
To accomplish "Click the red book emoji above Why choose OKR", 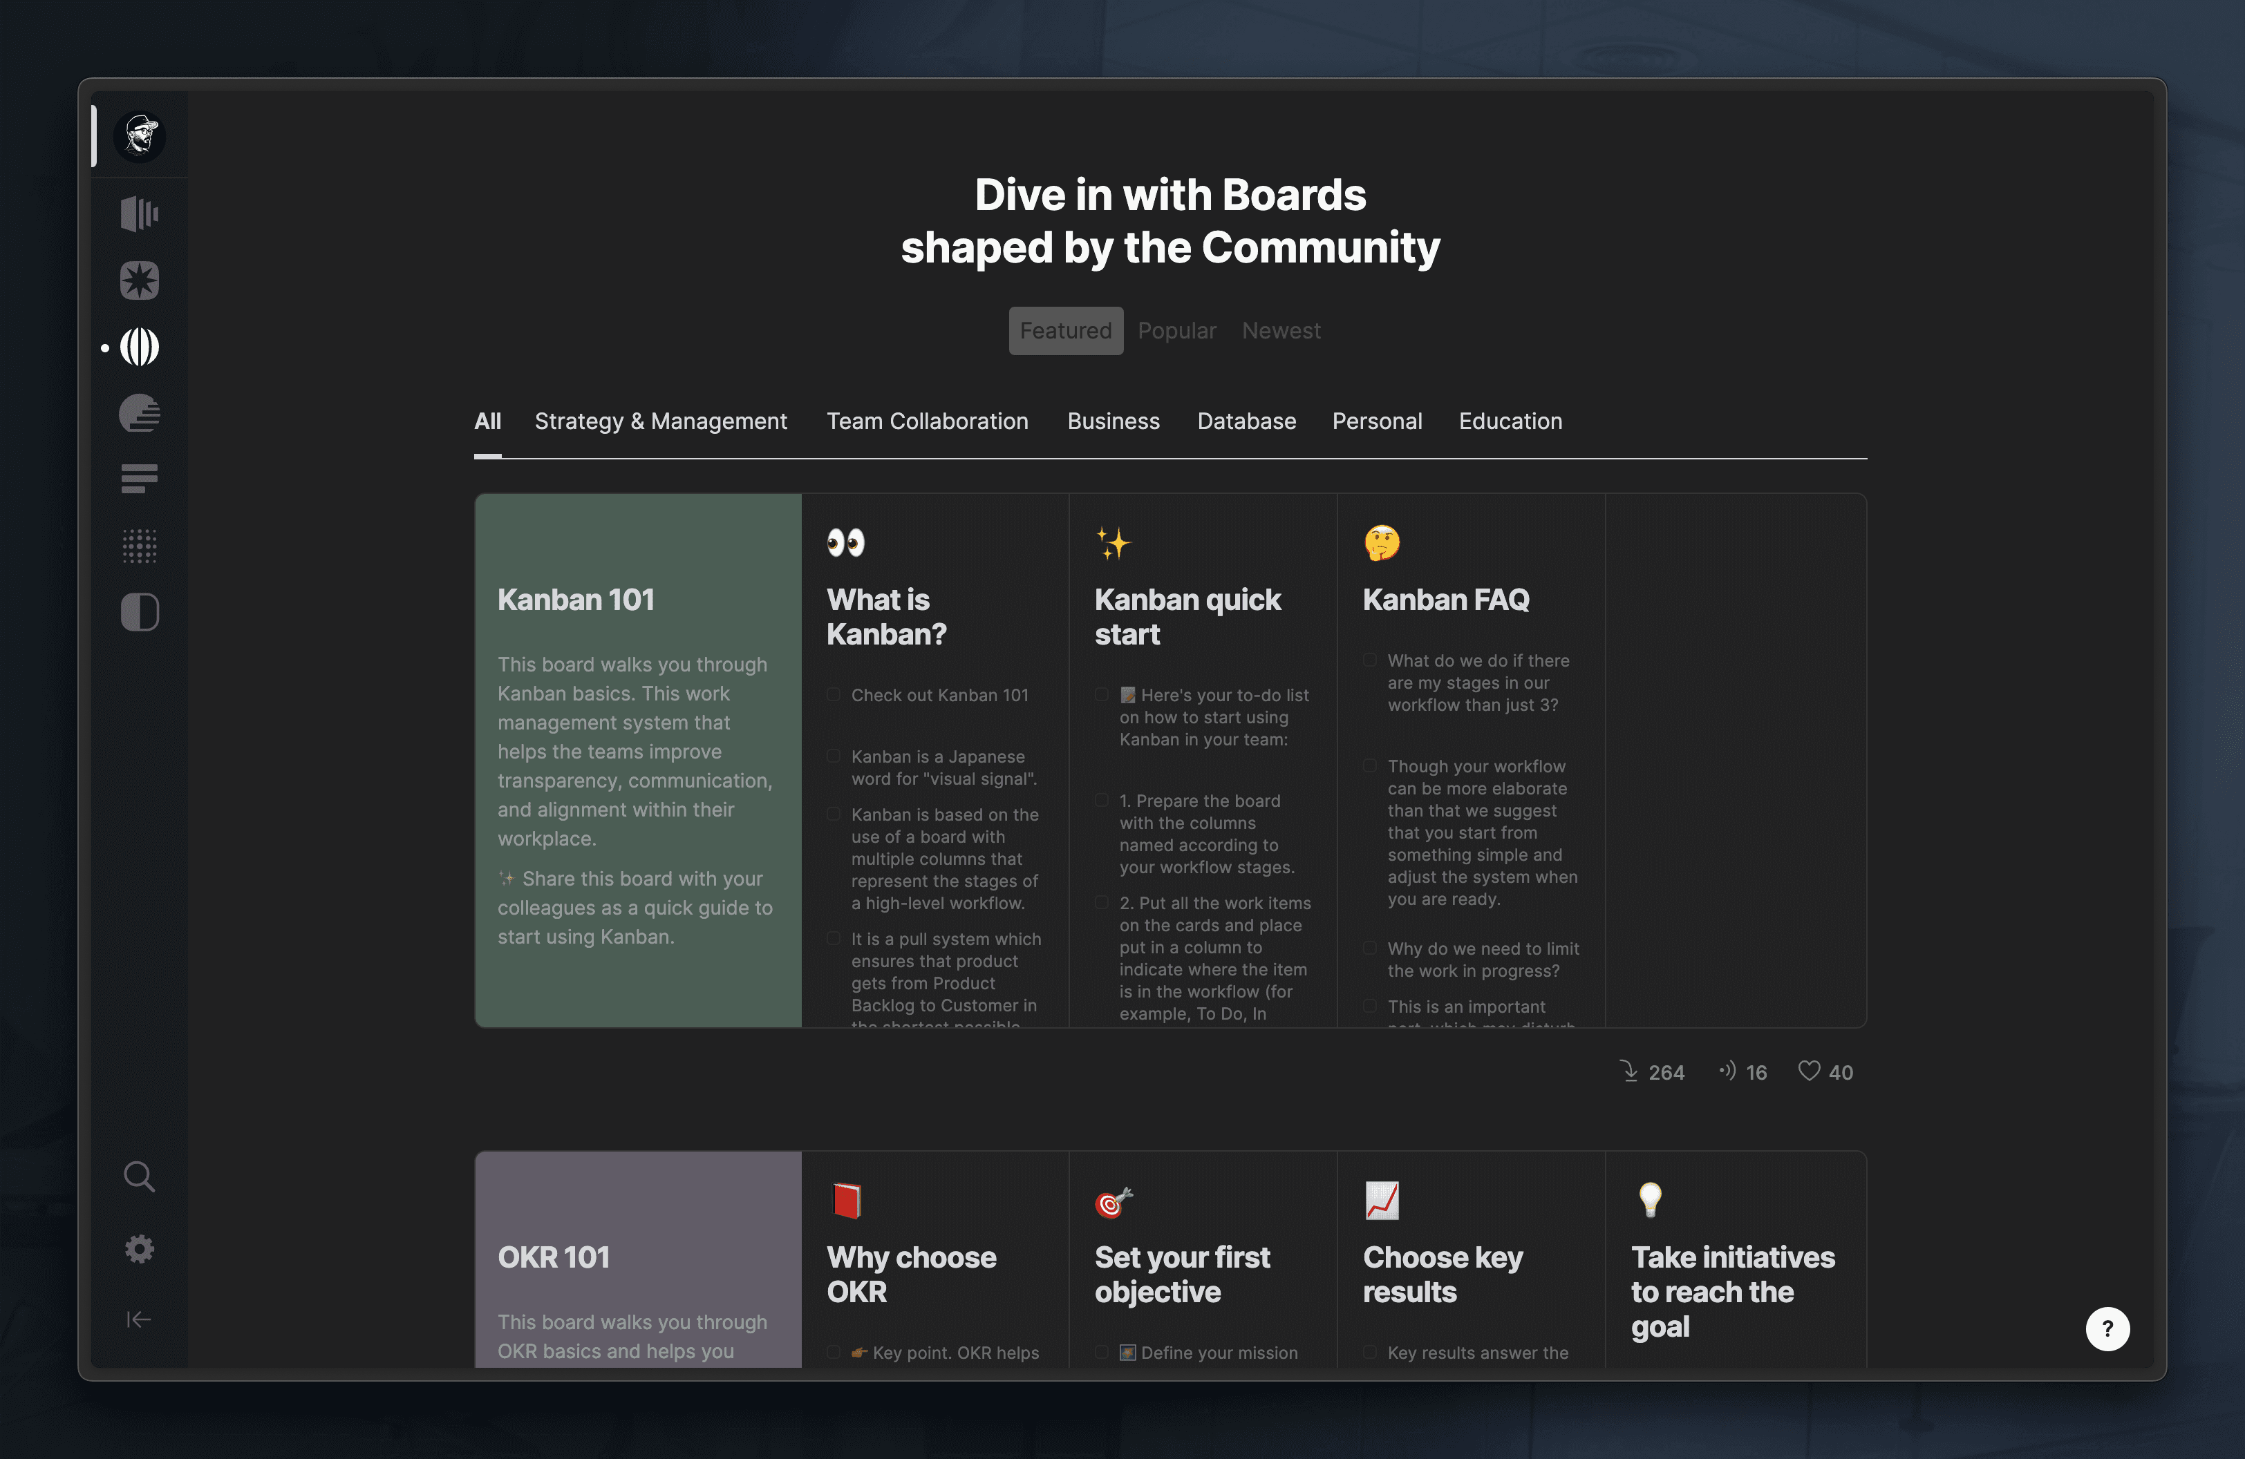I will tap(846, 1201).
